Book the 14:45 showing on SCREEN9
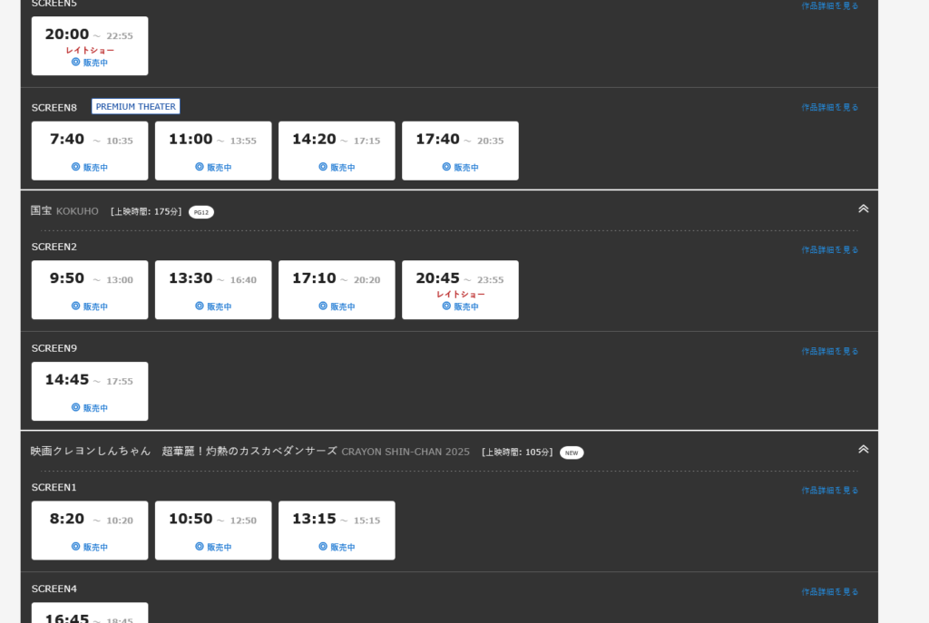The image size is (929, 623). 90,391
